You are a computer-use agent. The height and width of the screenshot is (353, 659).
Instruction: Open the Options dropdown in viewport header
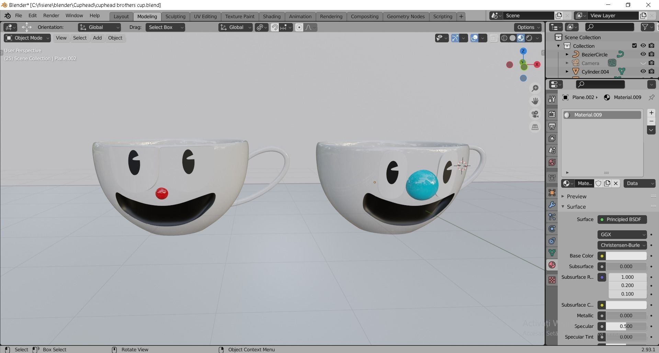528,27
